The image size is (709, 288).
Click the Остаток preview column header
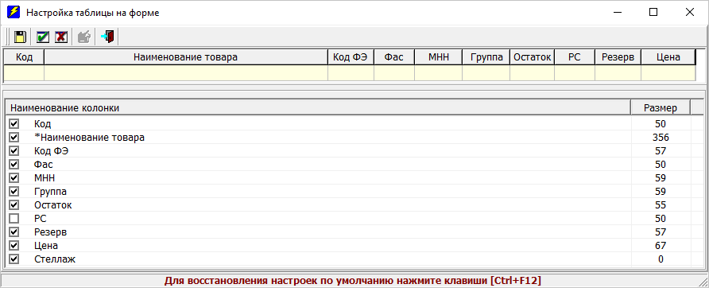pyautogui.click(x=533, y=57)
